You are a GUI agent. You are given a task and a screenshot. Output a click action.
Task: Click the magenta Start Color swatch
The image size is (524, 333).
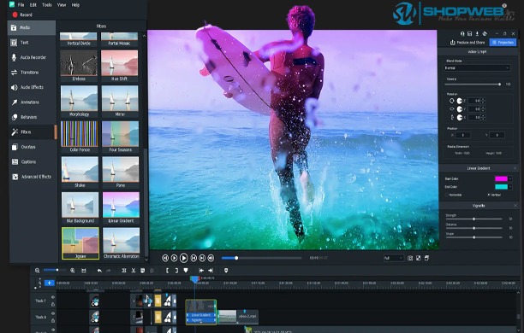(501, 179)
